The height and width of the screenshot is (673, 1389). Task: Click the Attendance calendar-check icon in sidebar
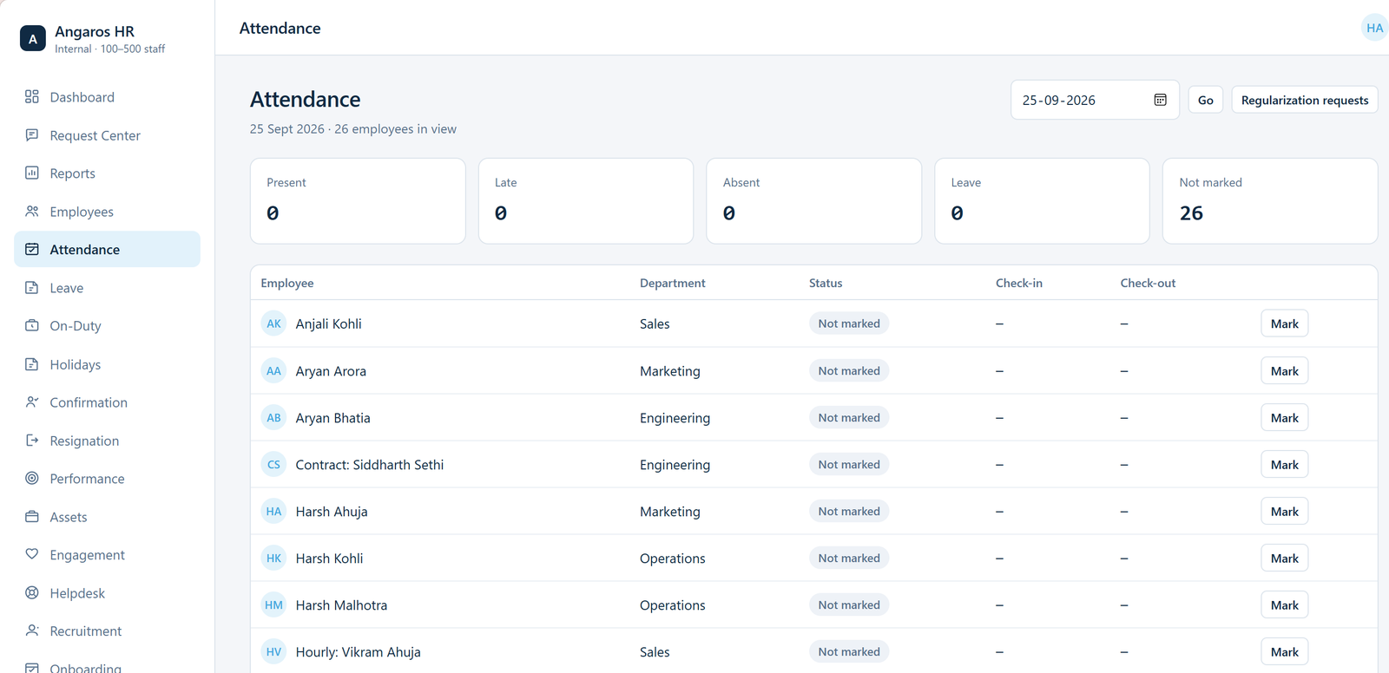32,249
